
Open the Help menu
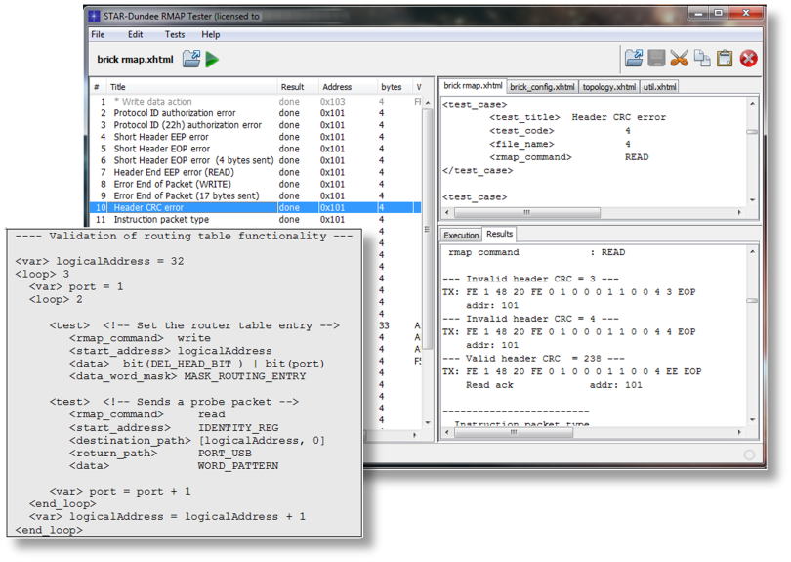coord(210,34)
